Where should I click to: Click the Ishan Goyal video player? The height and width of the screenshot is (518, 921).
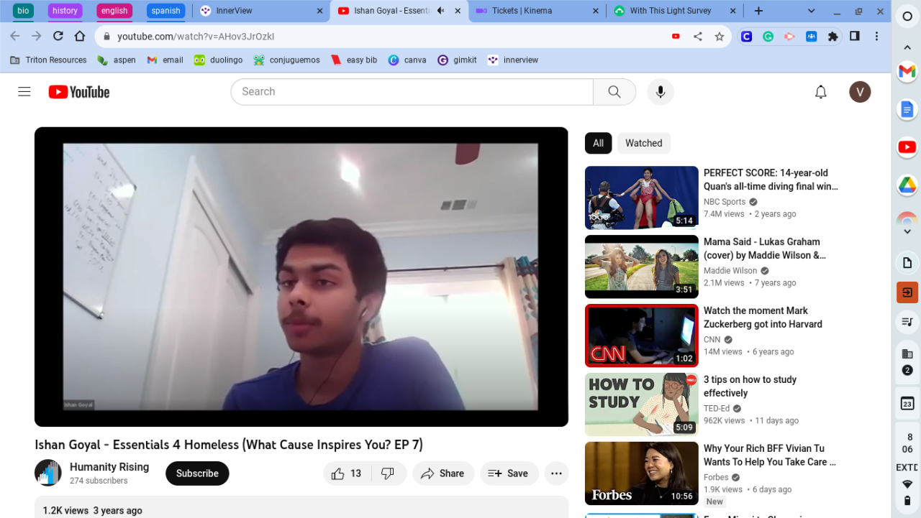point(301,277)
